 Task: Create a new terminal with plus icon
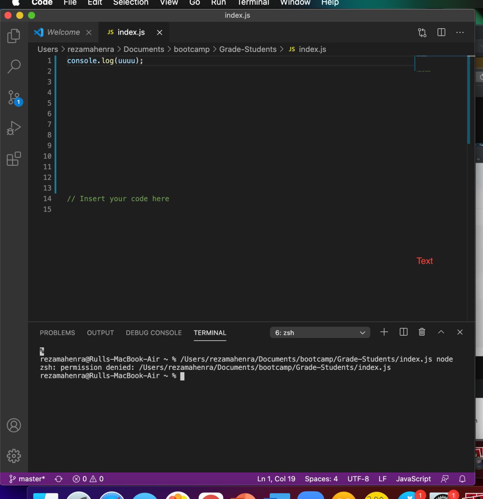click(x=384, y=332)
